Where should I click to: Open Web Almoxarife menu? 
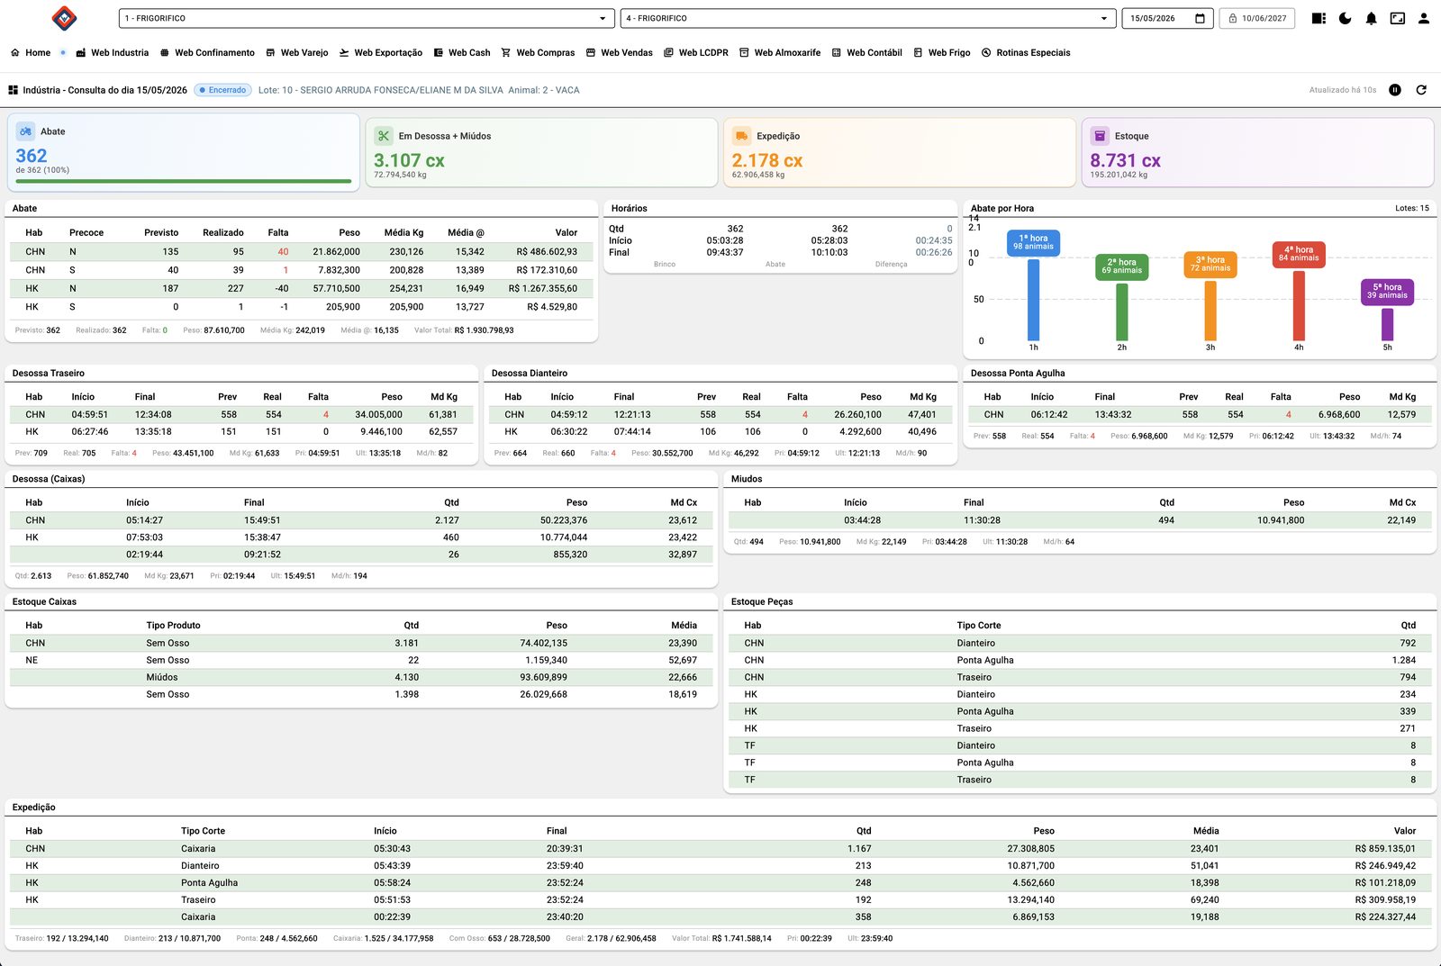pos(780,53)
